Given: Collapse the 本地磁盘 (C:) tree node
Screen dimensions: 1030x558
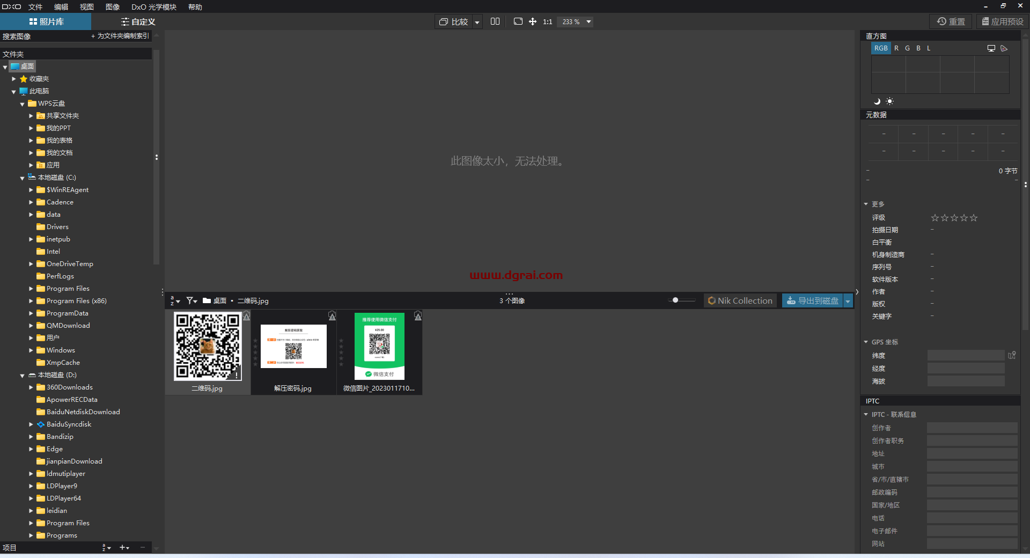Looking at the screenshot, I should click(x=23, y=178).
